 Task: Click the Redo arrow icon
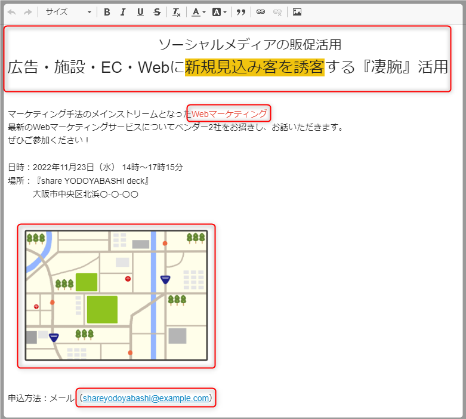click(x=27, y=12)
